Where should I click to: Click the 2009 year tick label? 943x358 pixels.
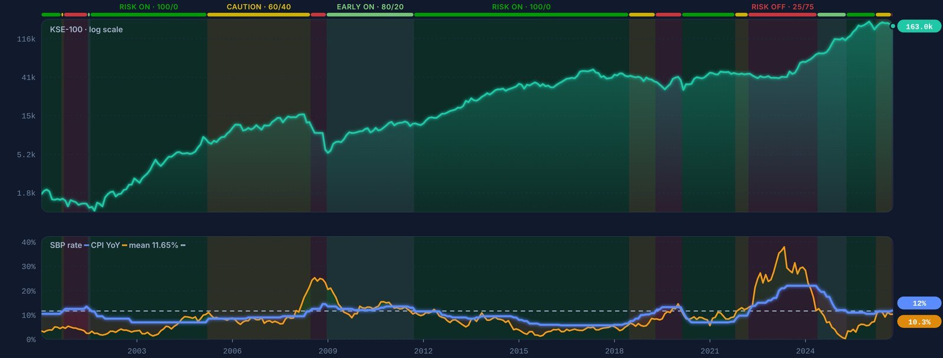pyautogui.click(x=328, y=351)
